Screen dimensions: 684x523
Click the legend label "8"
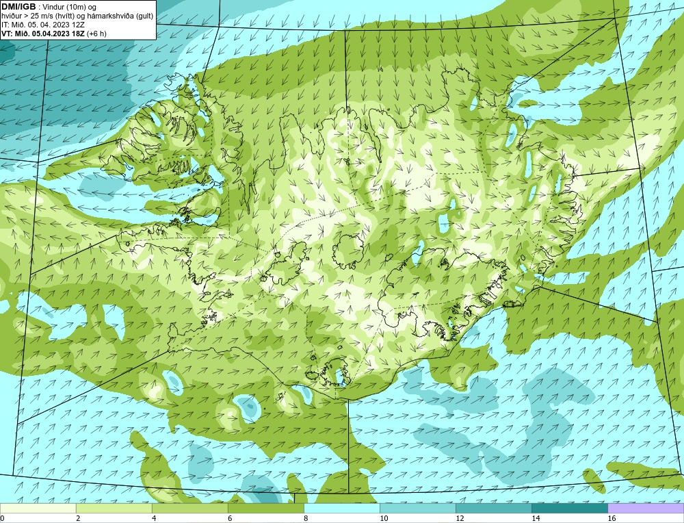(x=305, y=518)
